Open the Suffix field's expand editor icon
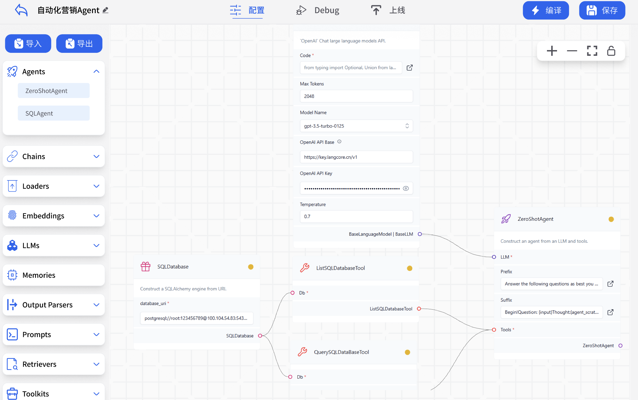Viewport: 638px width, 400px height. tap(610, 312)
